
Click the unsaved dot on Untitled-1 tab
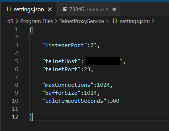(114, 9)
